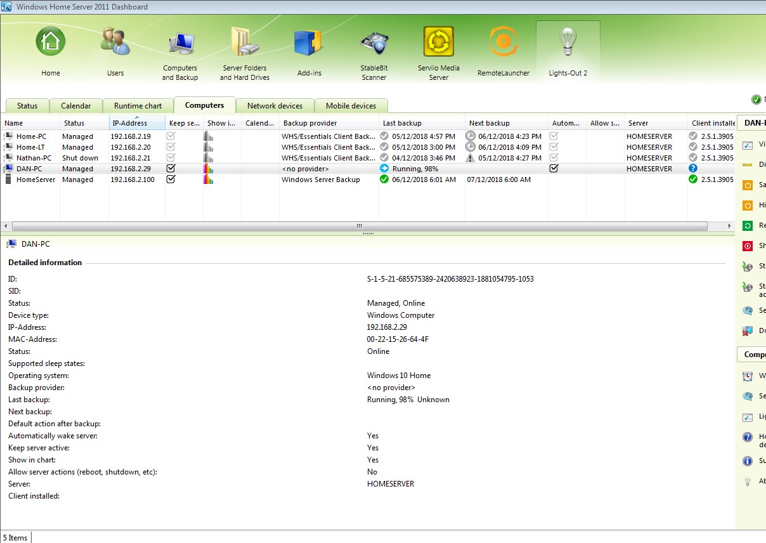Open the Runtime chart tab
Image resolution: width=766 pixels, height=543 pixels.
138,106
